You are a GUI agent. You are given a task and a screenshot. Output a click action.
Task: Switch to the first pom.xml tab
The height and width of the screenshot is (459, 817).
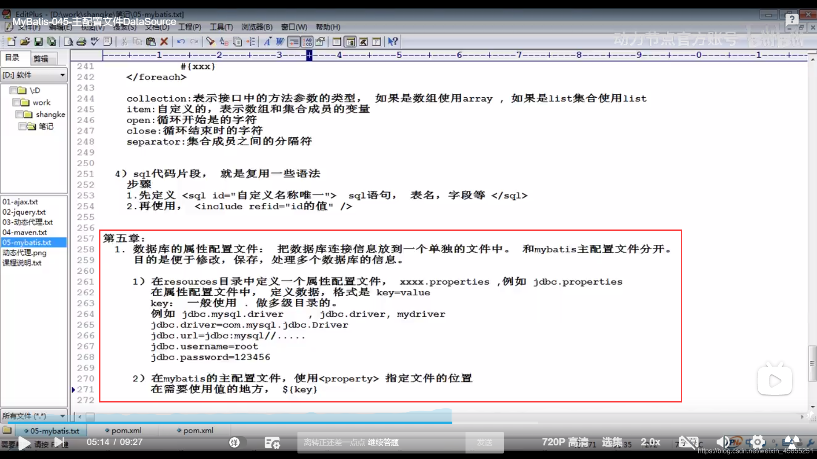pos(123,431)
